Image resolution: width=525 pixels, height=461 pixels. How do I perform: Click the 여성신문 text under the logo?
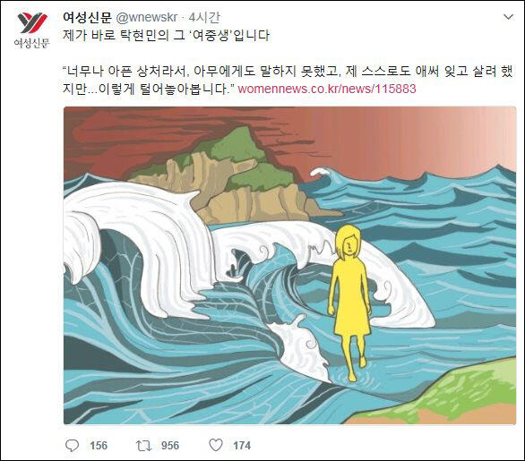(x=32, y=43)
